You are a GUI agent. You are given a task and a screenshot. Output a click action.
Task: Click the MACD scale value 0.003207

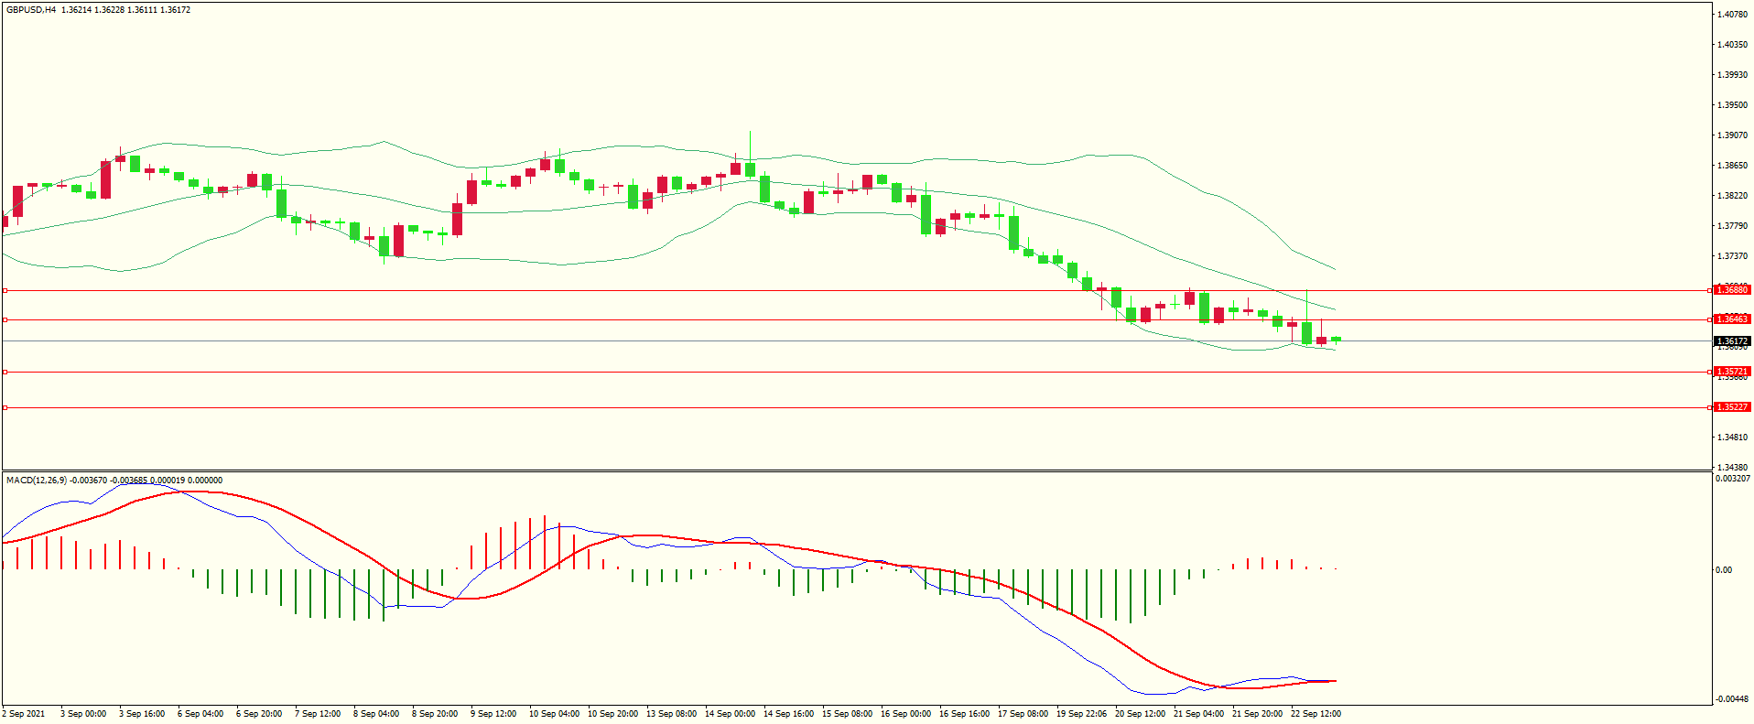pyautogui.click(x=1733, y=479)
